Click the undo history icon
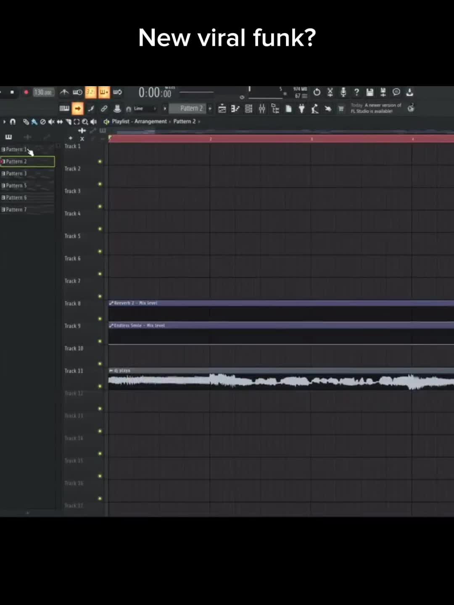The width and height of the screenshot is (454, 605). coord(317,92)
